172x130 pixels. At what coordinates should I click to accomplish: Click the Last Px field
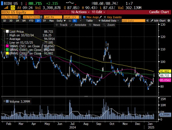pyautogui.click(x=53, y=17)
